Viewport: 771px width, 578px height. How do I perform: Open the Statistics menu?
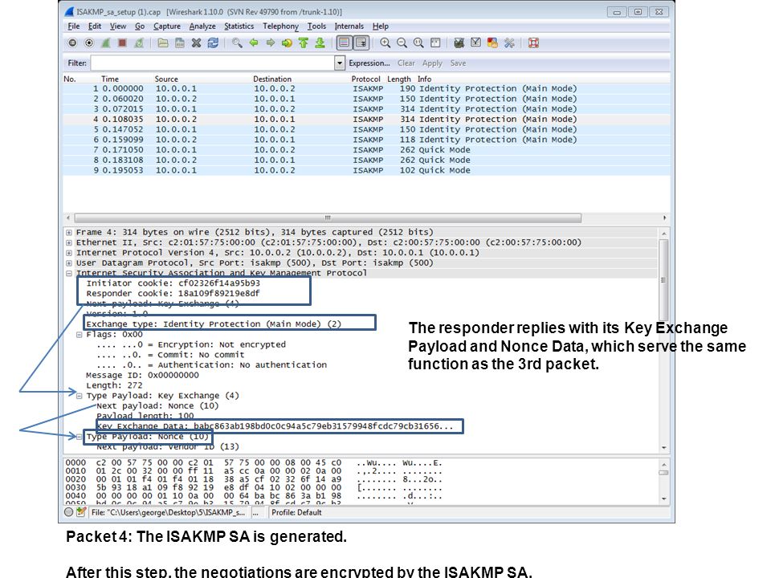coord(239,26)
